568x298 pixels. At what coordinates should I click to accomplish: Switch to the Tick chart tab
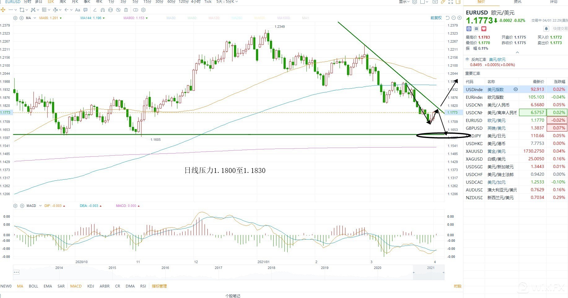(x=208, y=2)
